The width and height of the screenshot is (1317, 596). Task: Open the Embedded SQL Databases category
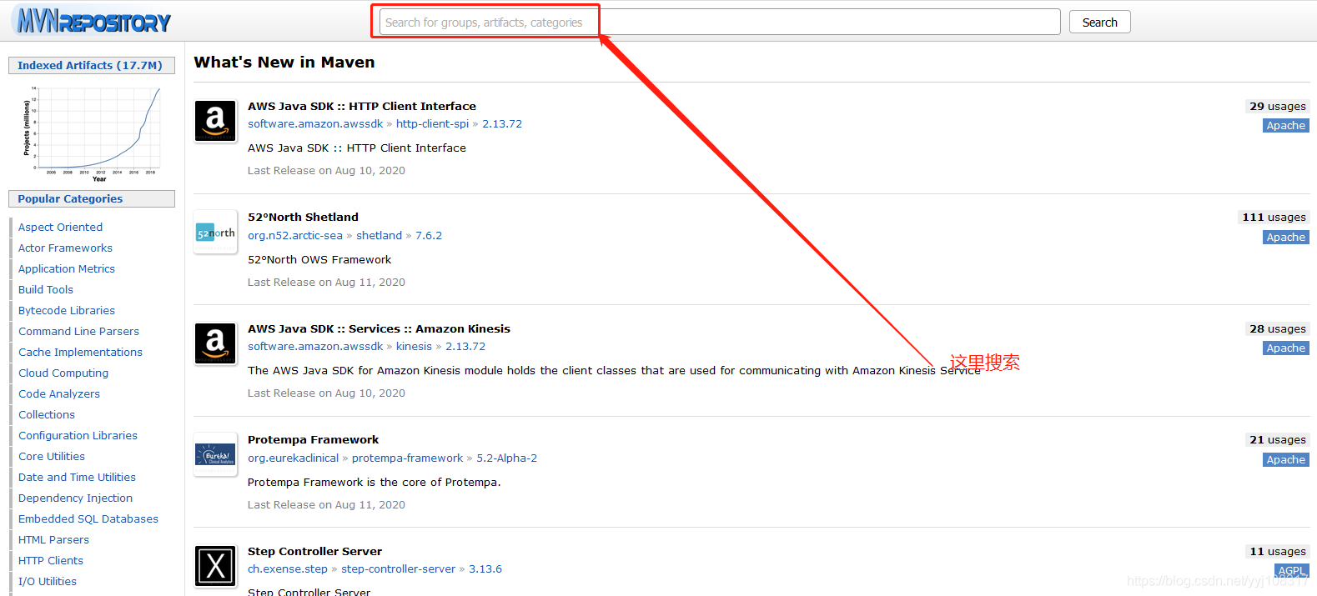pos(88,518)
